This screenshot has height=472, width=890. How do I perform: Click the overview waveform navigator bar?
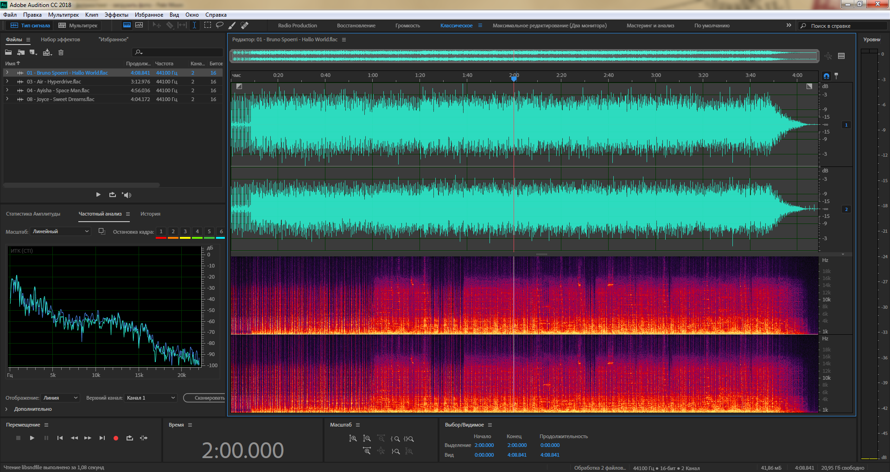pos(525,56)
